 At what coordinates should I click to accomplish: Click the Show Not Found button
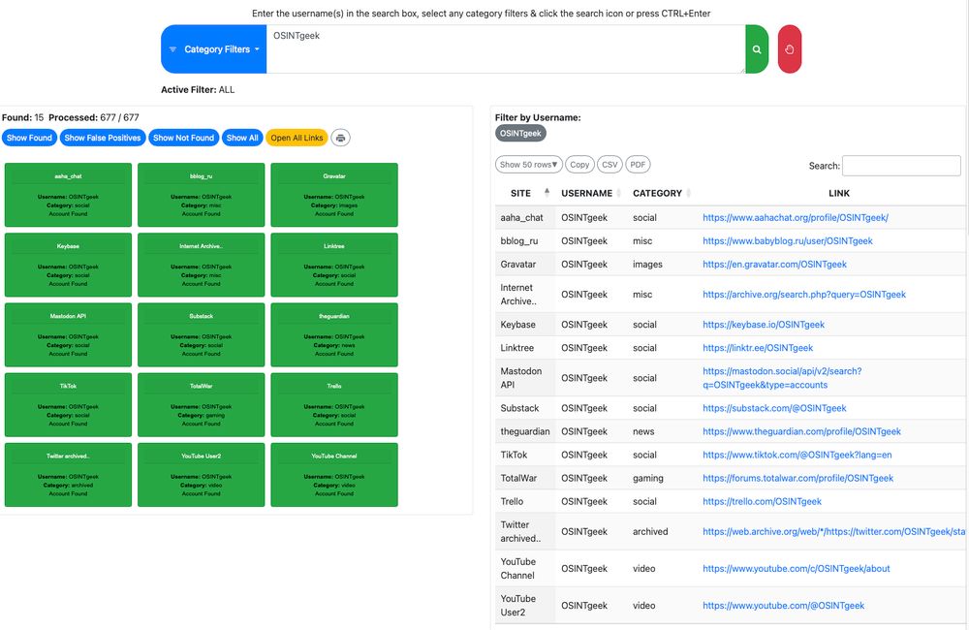point(183,138)
